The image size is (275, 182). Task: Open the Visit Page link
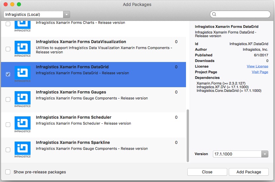click(x=260, y=72)
